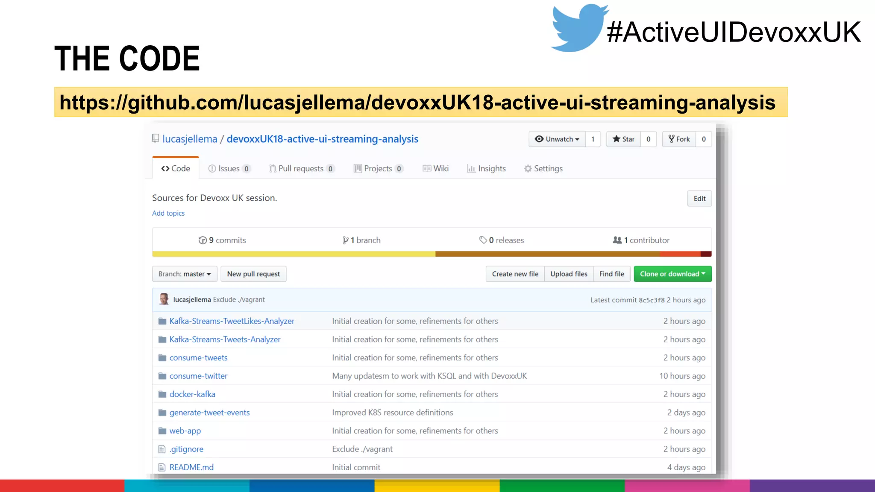
Task: Click the star count of 0
Action: [x=649, y=139]
